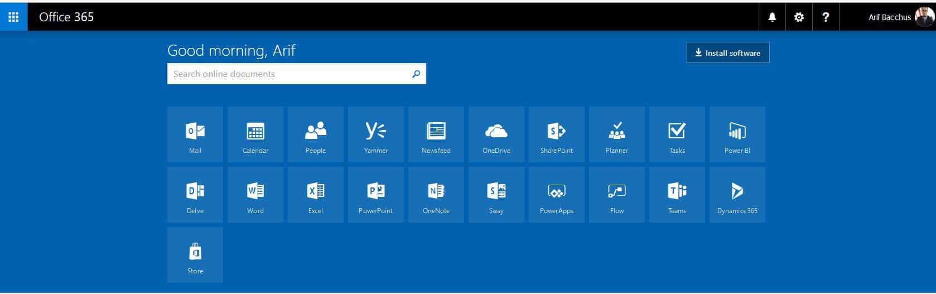Click the profile picture avatar

tap(924, 17)
